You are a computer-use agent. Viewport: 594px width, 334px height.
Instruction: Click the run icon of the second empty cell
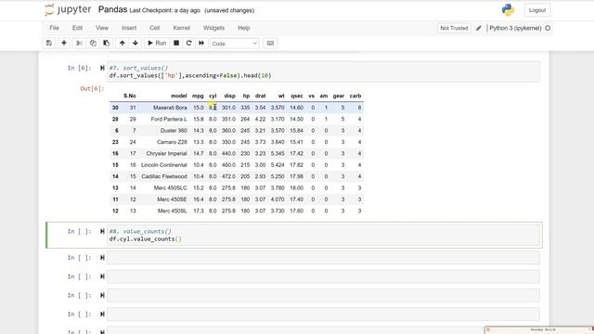coord(102,276)
